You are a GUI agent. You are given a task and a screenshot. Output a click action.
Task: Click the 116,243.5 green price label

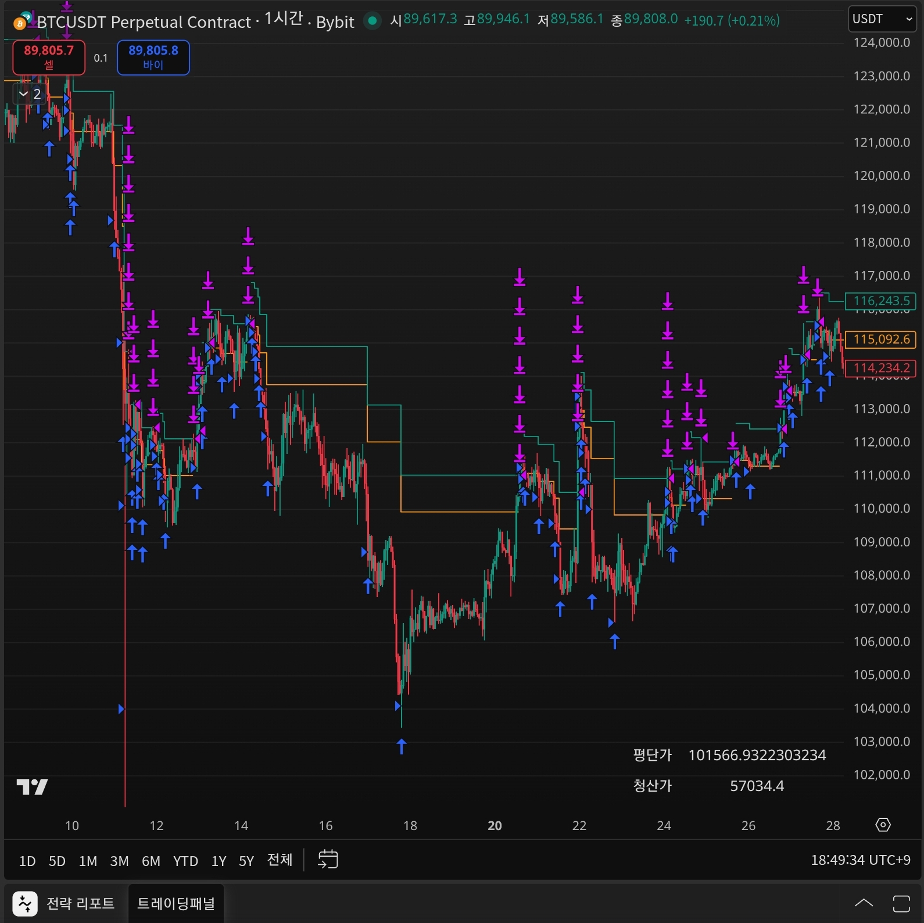click(880, 301)
